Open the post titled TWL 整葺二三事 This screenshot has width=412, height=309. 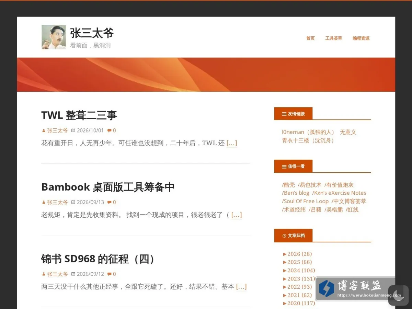coord(79,115)
